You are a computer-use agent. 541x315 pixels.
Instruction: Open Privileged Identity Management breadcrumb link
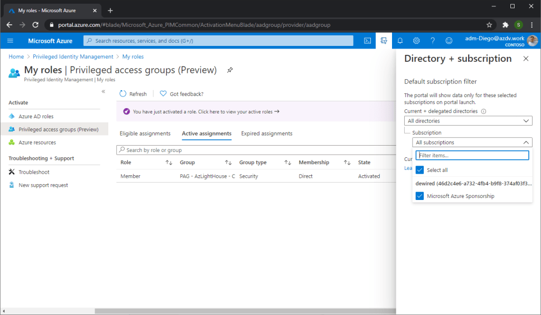[73, 56]
